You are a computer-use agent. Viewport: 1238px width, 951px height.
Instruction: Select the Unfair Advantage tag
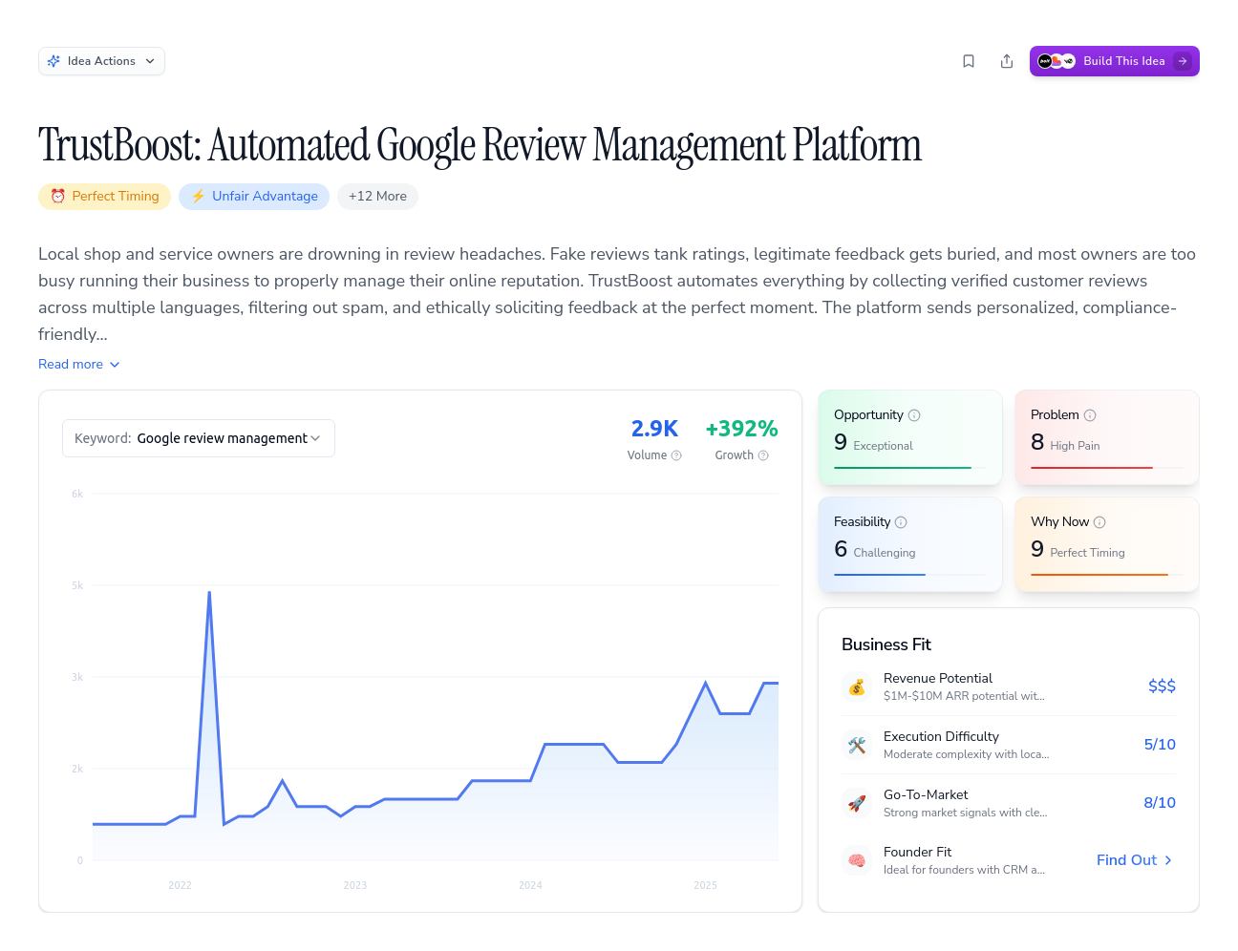[x=254, y=197]
